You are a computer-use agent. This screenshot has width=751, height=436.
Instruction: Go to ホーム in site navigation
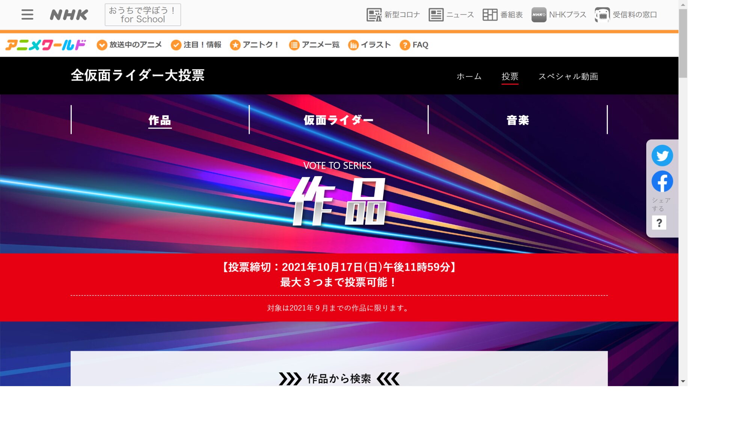(469, 76)
